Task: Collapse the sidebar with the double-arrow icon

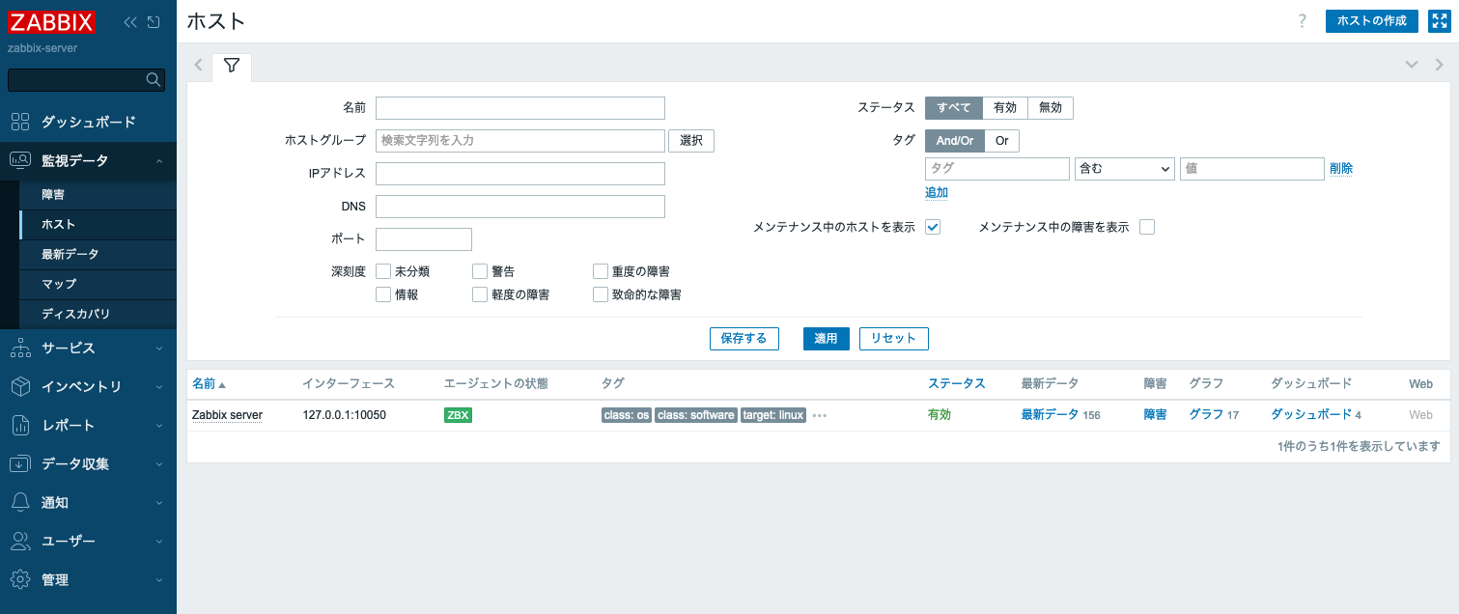Action: coord(130,22)
